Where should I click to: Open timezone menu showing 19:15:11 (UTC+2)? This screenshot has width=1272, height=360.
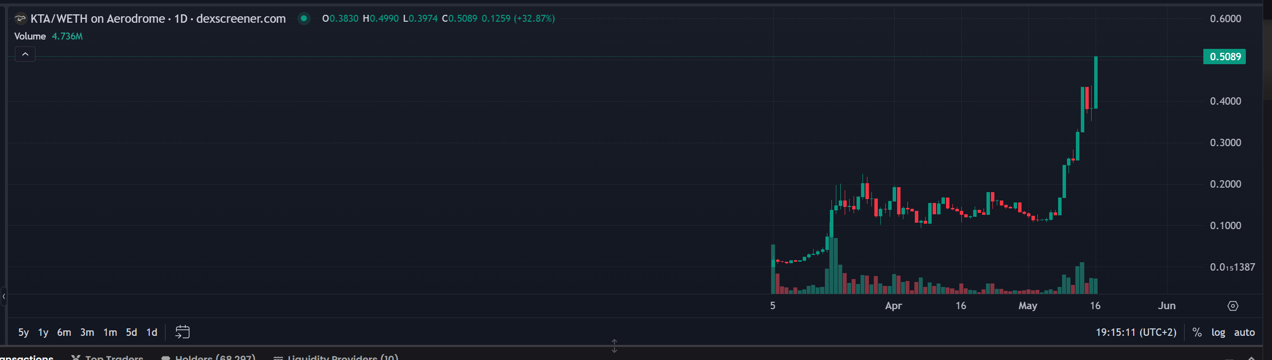(x=1136, y=332)
